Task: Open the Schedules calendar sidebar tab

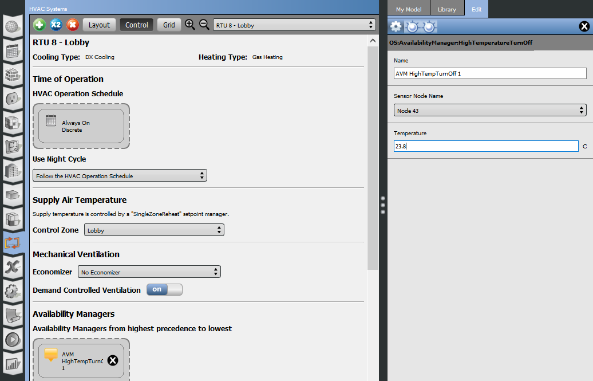Action: pyautogui.click(x=12, y=50)
